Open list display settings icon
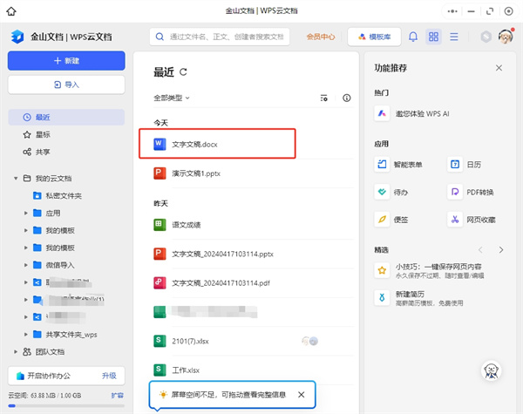 coord(324,98)
